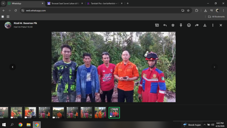Pin this media message

181,25
